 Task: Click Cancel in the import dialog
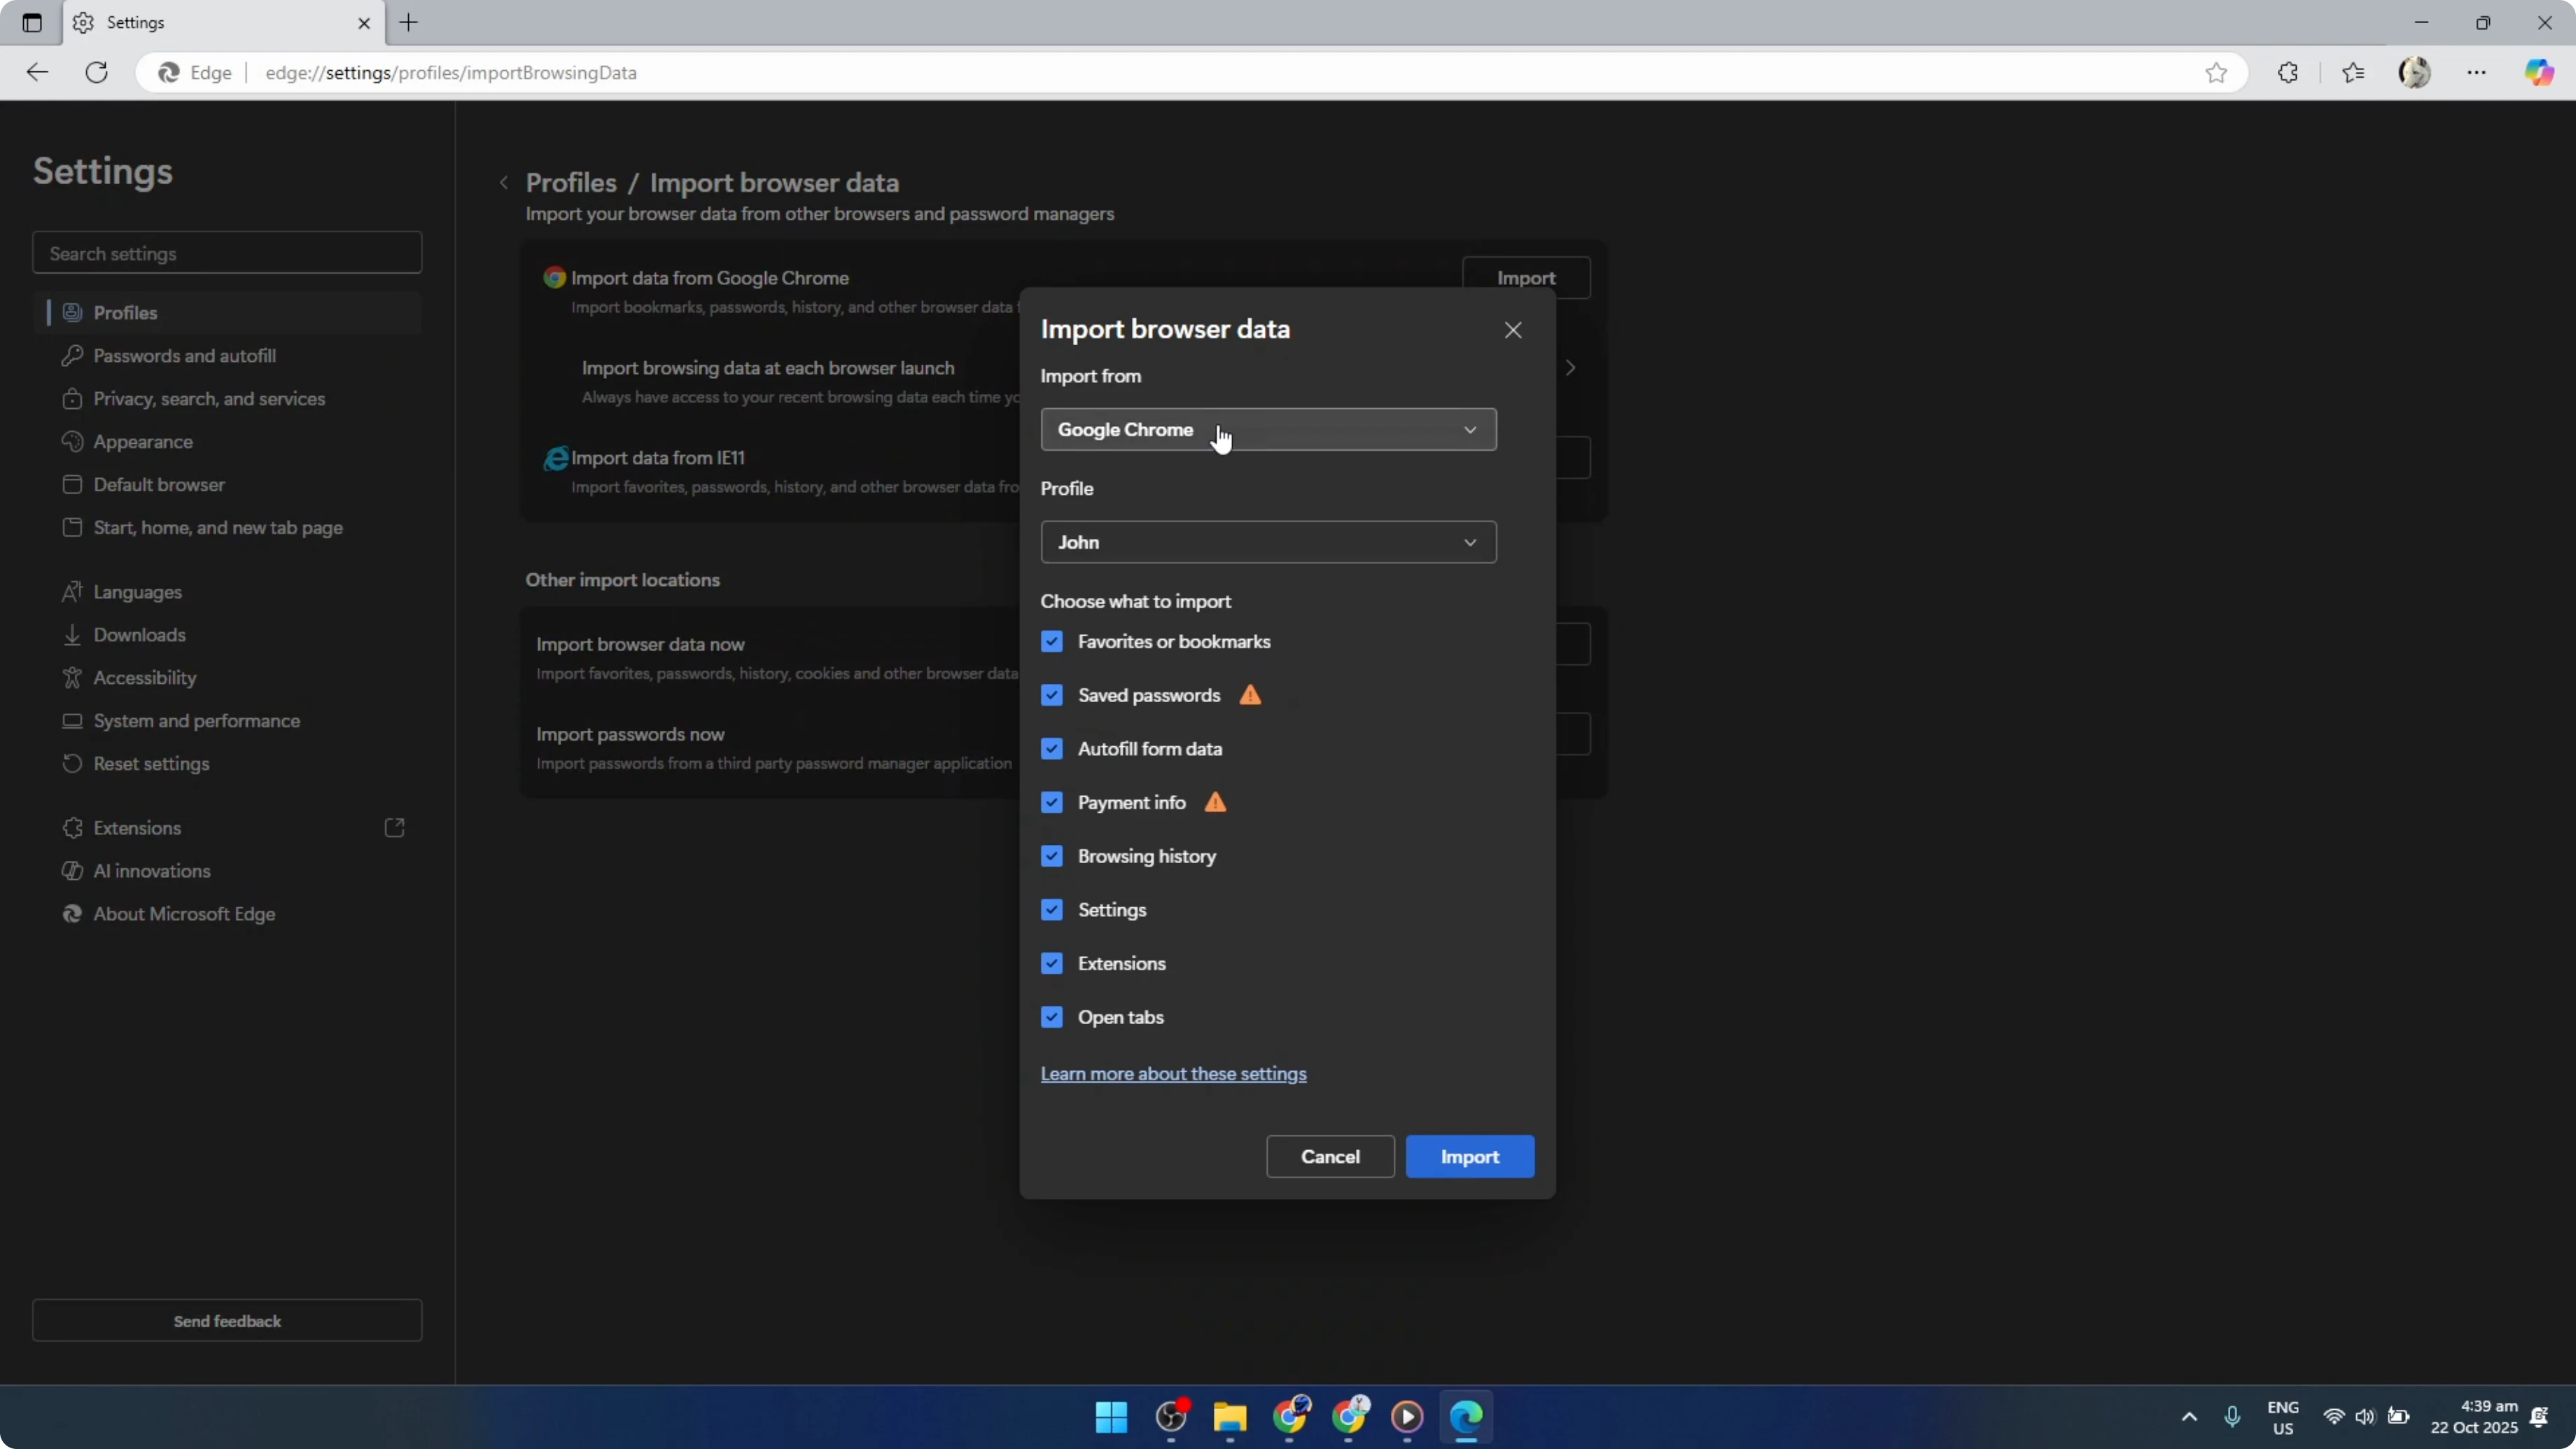(x=1330, y=1157)
